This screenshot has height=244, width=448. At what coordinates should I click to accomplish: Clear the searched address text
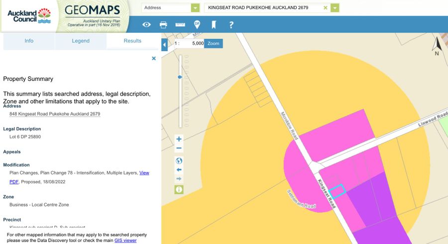(325, 7)
